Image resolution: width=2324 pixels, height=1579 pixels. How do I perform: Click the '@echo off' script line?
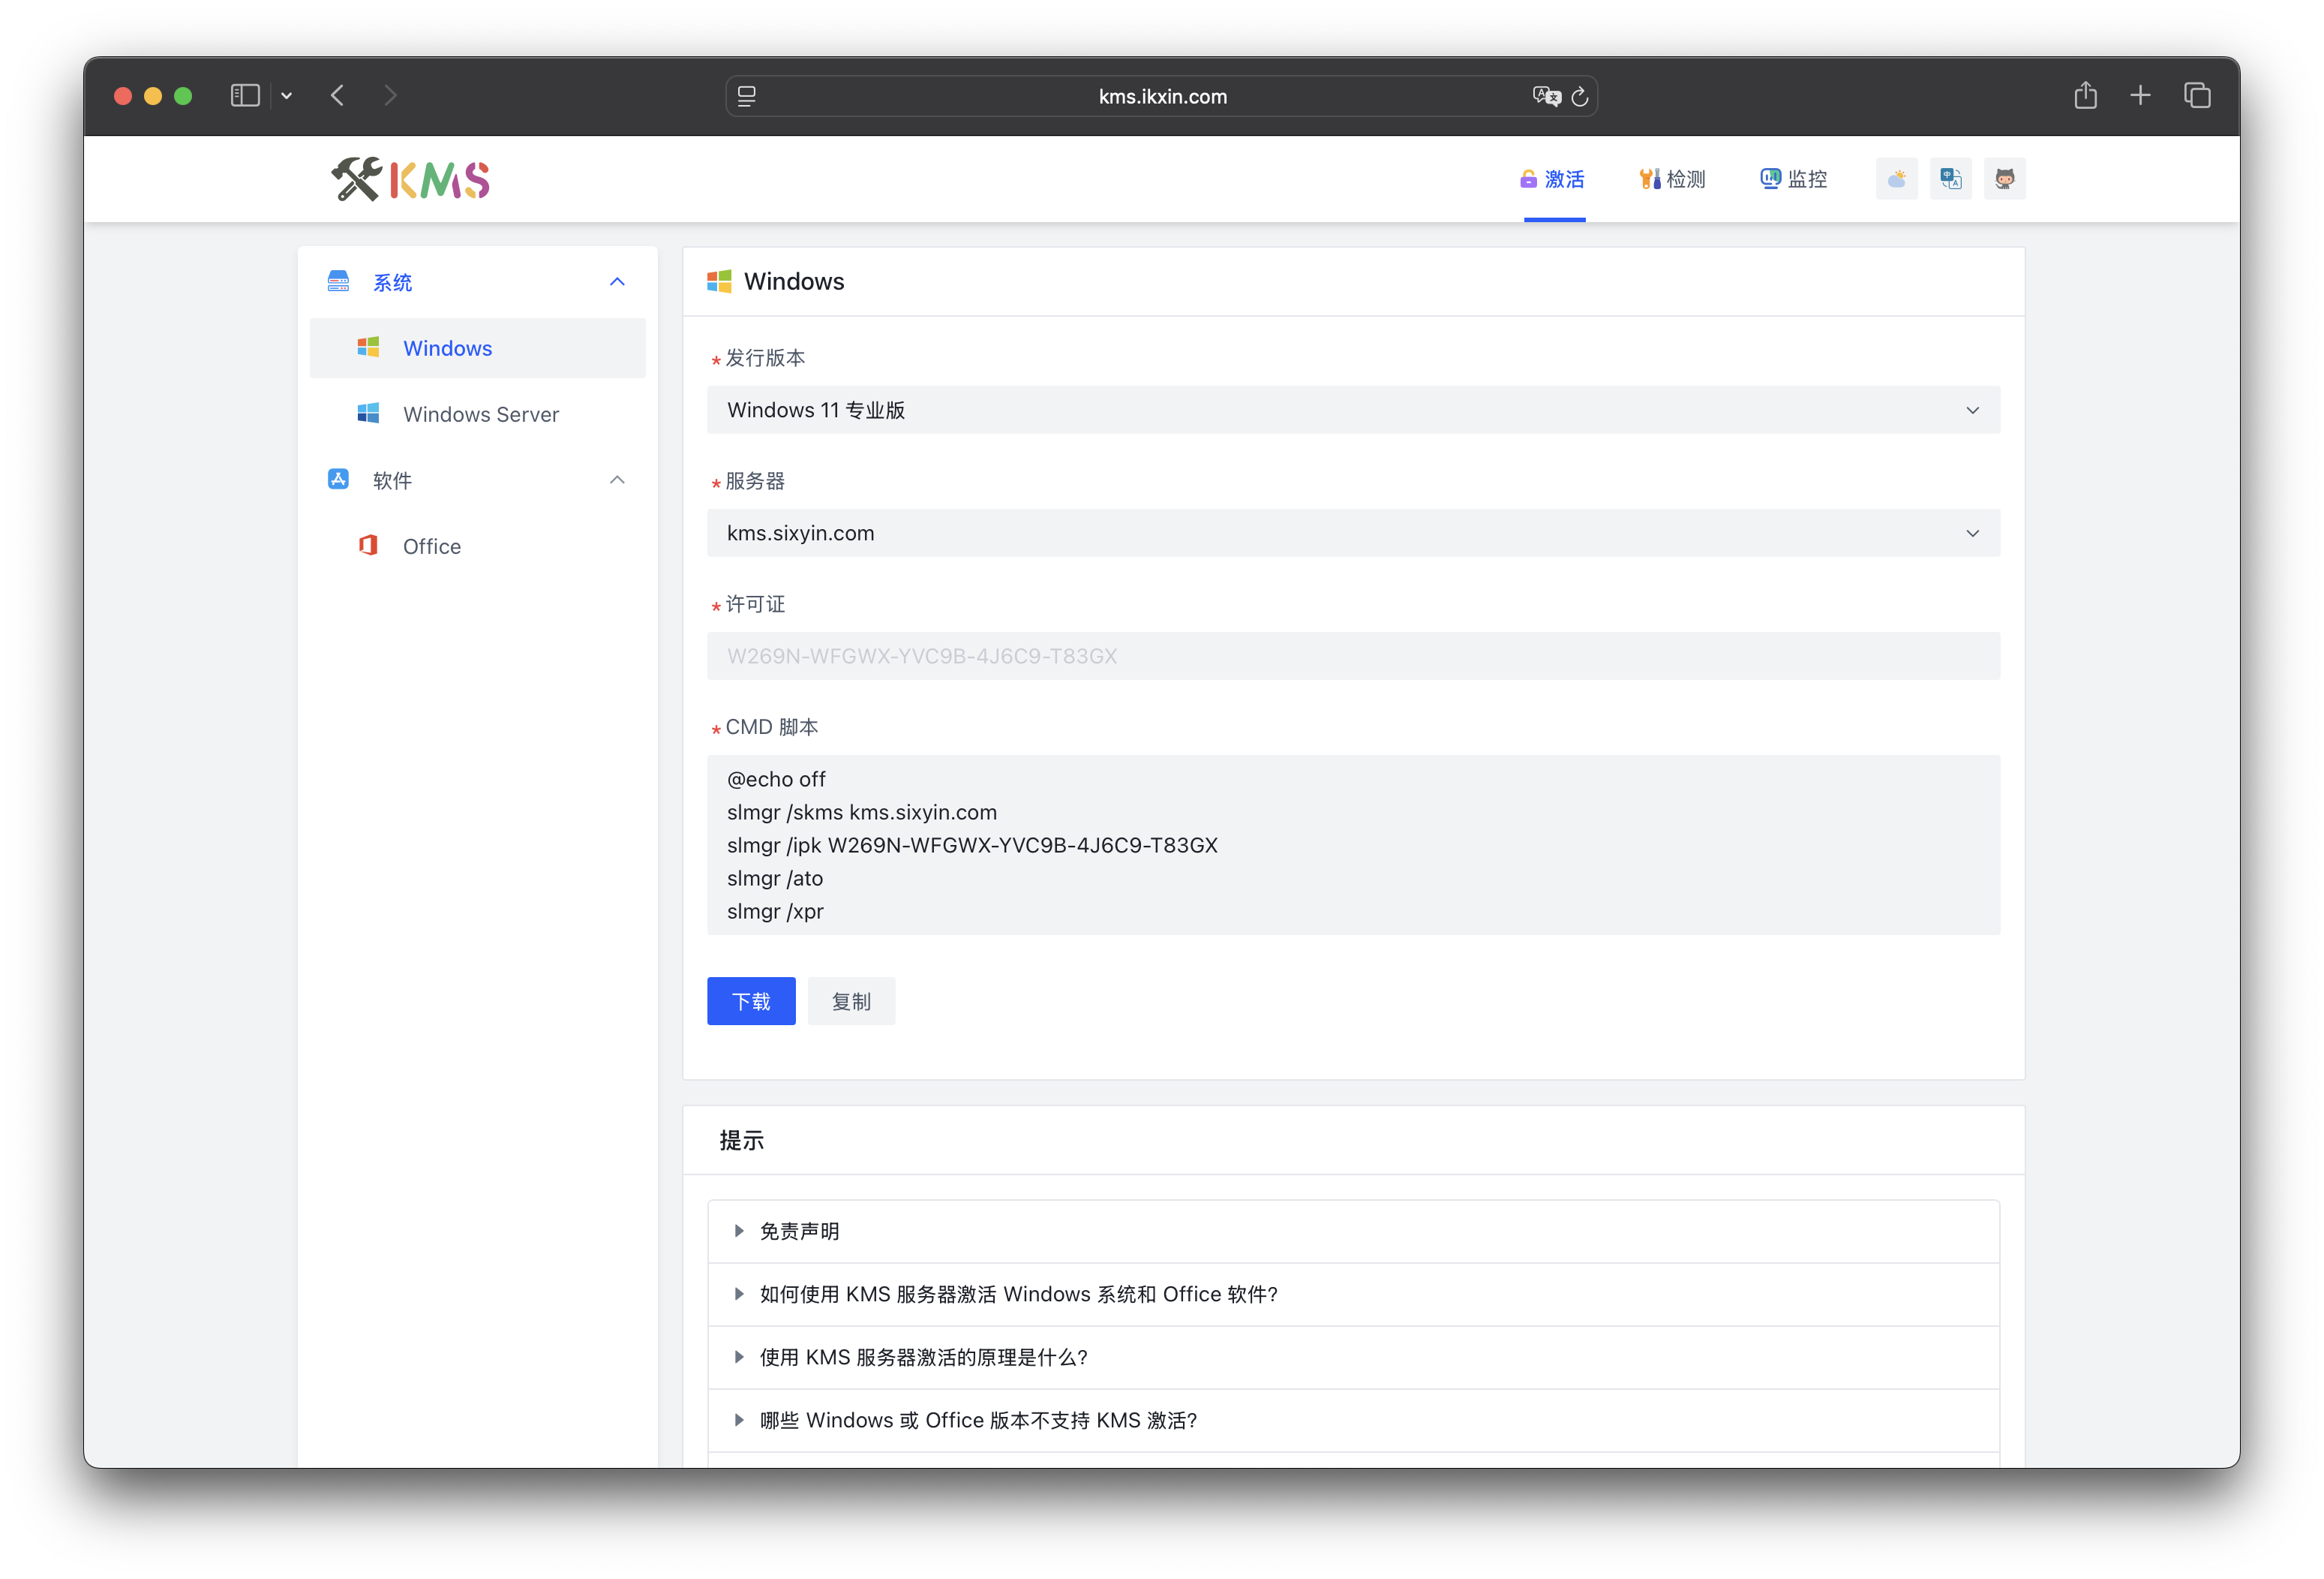776,780
